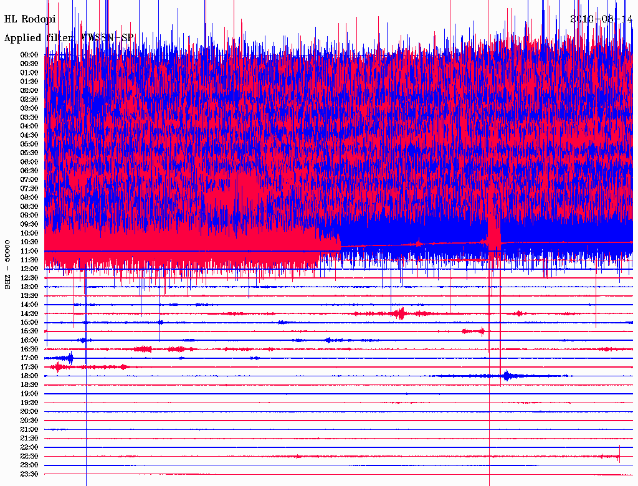The height and width of the screenshot is (486, 638).
Task: Select the 12:00 time label
Action: tap(29, 269)
